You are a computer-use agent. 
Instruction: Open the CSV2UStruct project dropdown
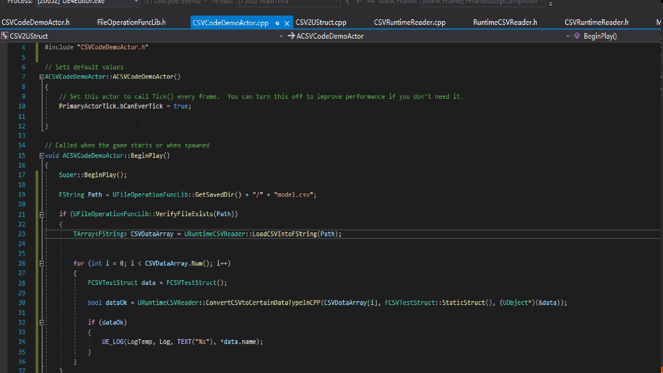[x=281, y=36]
